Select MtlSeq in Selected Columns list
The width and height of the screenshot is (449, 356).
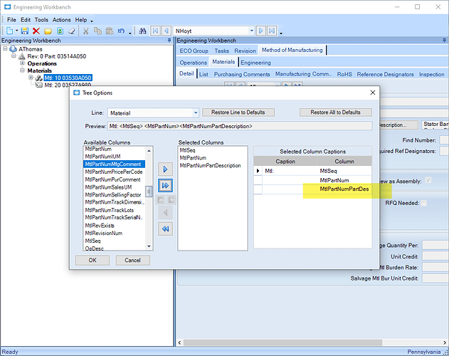pos(188,150)
